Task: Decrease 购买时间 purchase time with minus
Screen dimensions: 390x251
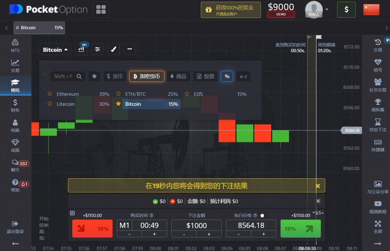Action: coord(129,234)
